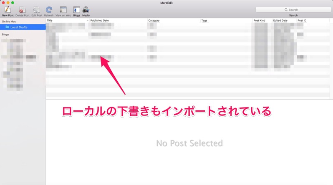Click the New Post pencil icon

click(8, 10)
